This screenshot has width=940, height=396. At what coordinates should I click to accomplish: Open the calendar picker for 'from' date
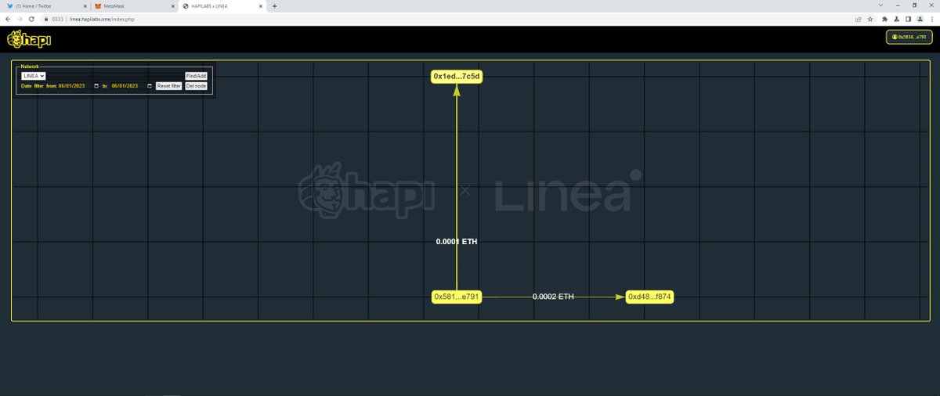coord(96,86)
